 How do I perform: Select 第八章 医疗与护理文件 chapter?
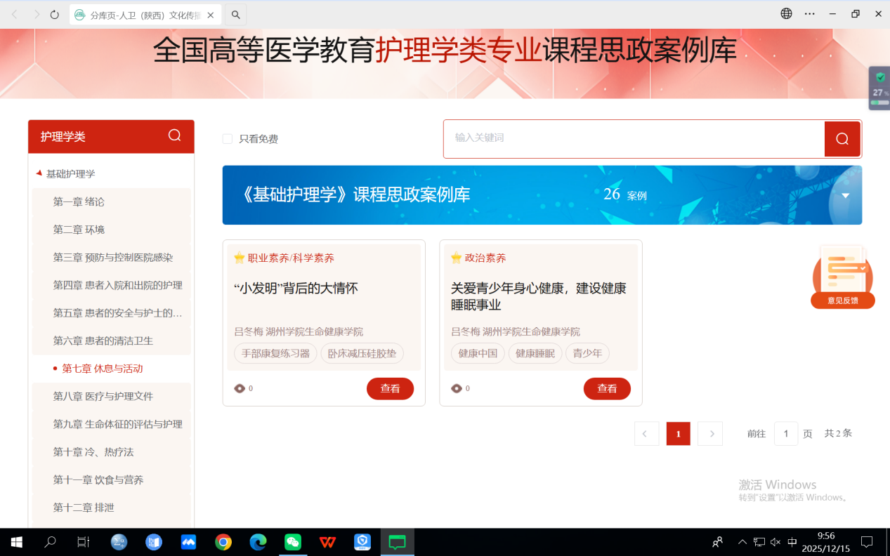click(x=103, y=396)
